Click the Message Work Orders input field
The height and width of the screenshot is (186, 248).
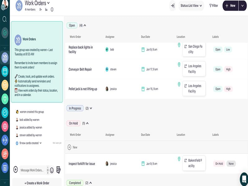point(33,170)
